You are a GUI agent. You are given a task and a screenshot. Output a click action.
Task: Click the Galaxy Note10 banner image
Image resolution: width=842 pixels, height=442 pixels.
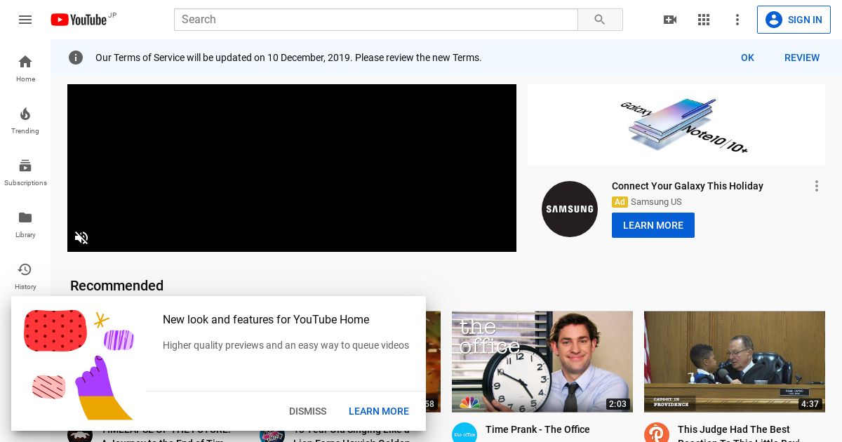click(x=676, y=125)
